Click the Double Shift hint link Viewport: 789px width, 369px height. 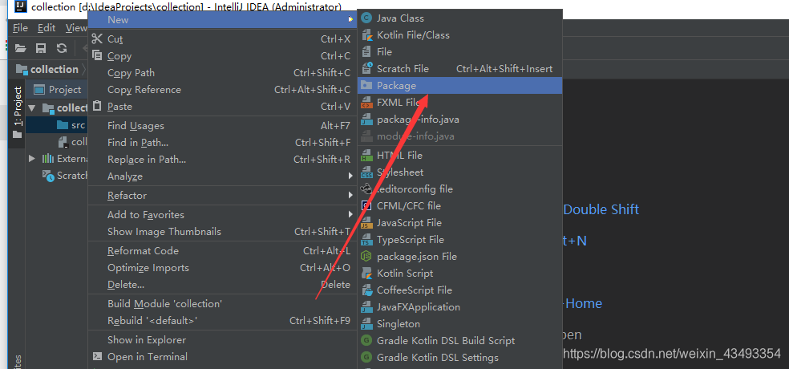click(x=601, y=209)
